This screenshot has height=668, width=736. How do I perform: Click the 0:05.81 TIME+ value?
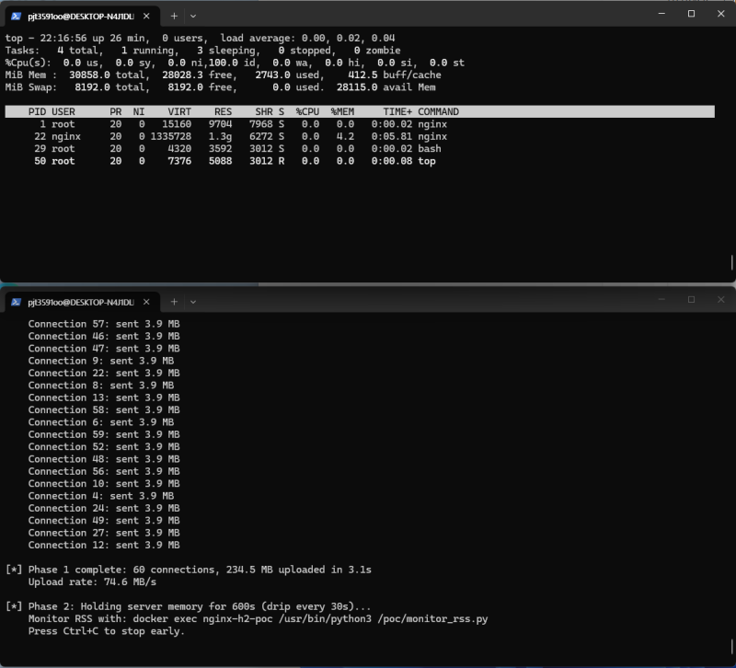tap(392, 136)
